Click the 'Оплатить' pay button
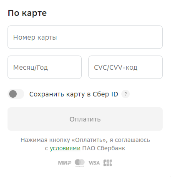 point(85,119)
